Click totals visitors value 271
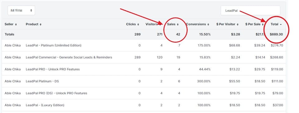299x113 pixels. click(160, 34)
